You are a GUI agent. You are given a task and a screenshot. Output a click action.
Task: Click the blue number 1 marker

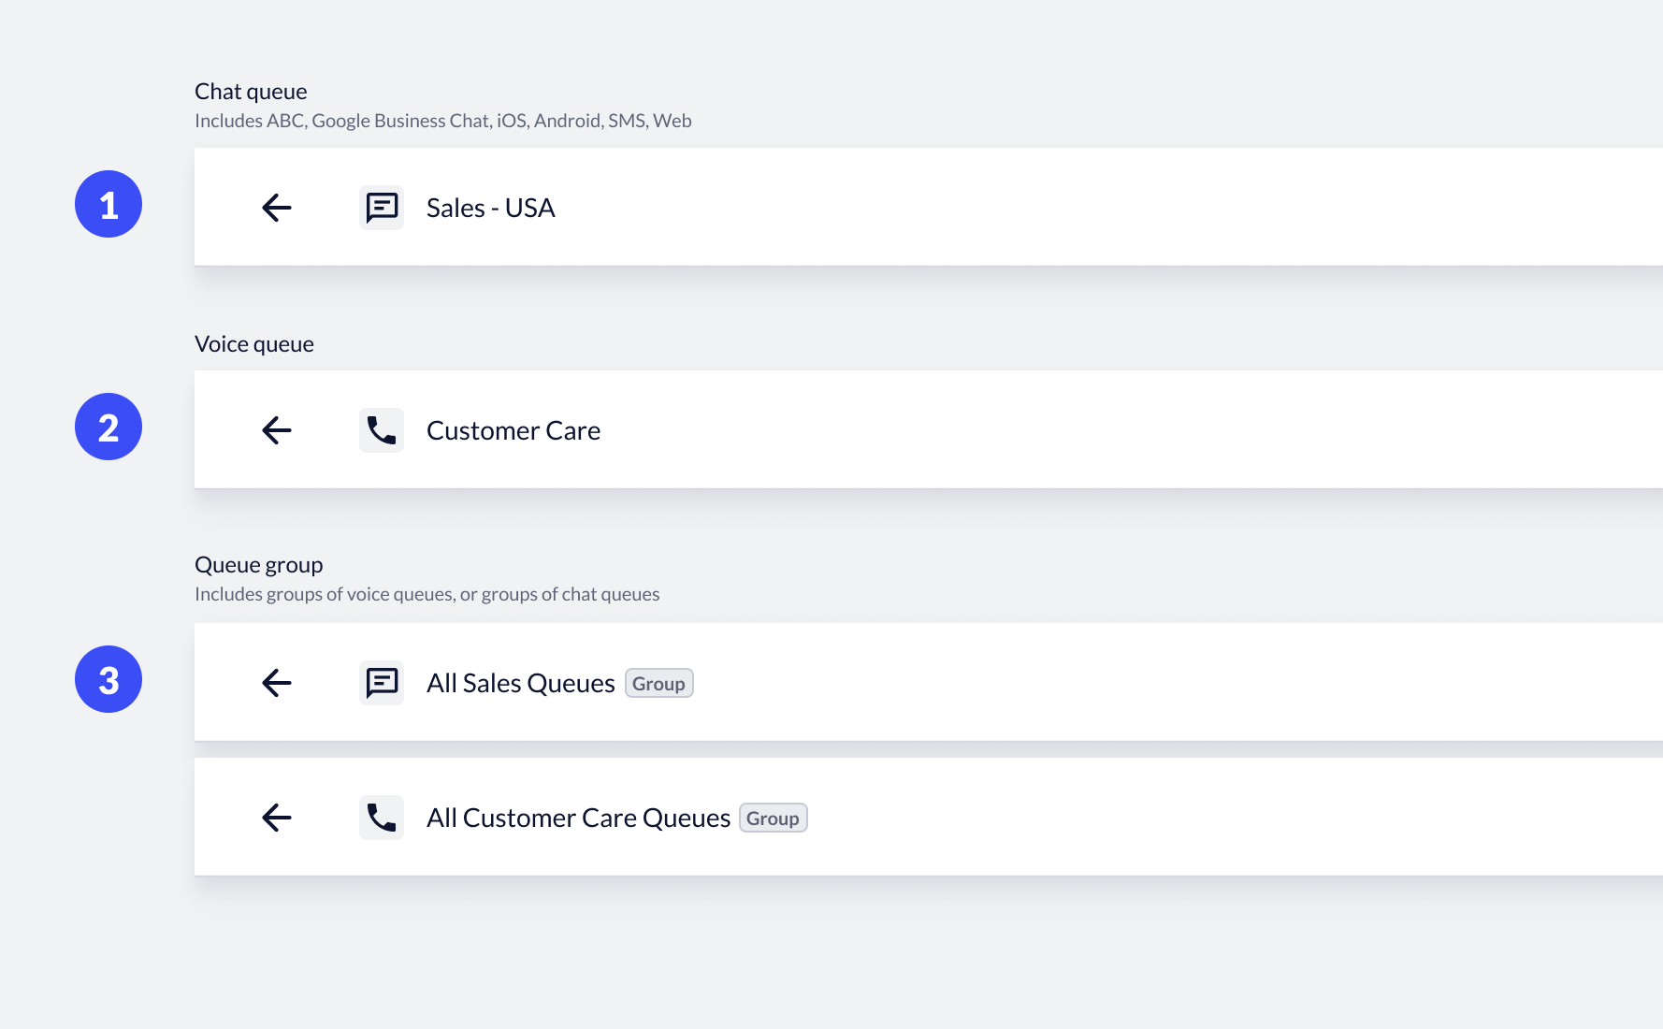(x=108, y=204)
